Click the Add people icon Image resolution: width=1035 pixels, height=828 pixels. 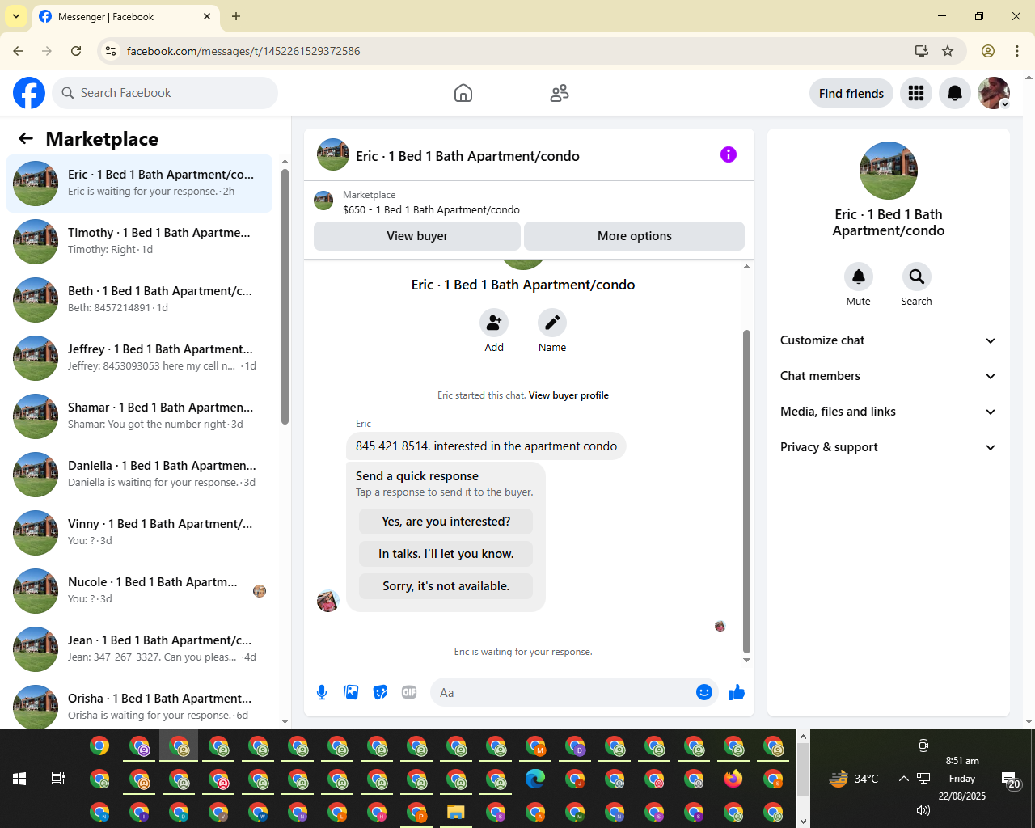[x=494, y=323]
